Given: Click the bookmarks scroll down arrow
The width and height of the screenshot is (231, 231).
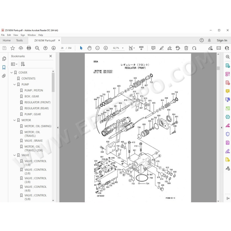Looking at the screenshot, I should (x=53, y=200).
